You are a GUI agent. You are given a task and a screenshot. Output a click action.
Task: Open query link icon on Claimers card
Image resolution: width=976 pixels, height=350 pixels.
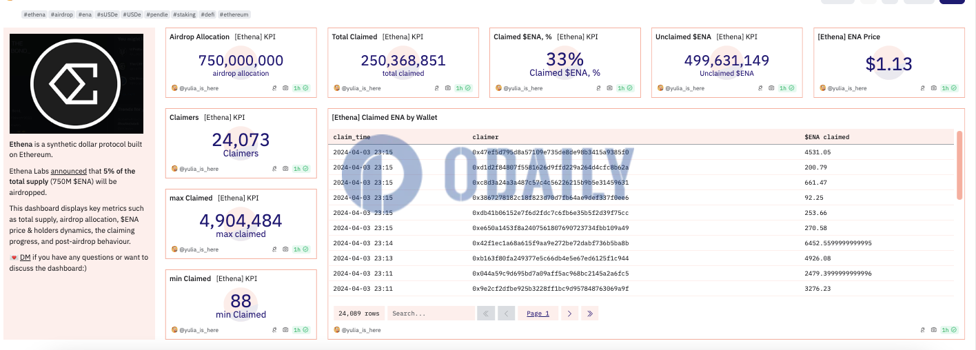click(x=275, y=168)
